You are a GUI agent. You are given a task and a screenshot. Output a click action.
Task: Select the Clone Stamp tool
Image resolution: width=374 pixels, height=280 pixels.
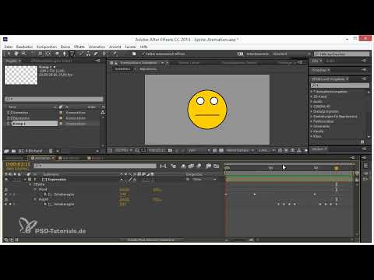tap(88, 54)
